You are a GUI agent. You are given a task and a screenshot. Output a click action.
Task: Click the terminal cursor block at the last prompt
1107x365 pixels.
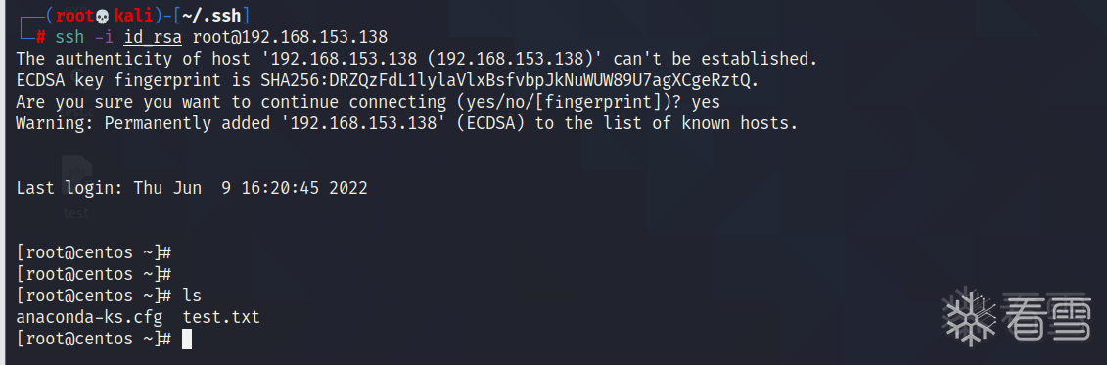point(187,339)
